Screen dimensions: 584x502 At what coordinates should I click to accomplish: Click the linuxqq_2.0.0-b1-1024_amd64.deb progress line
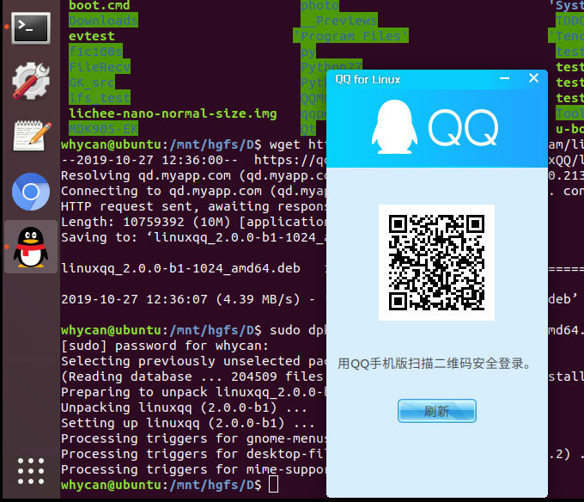(x=181, y=268)
